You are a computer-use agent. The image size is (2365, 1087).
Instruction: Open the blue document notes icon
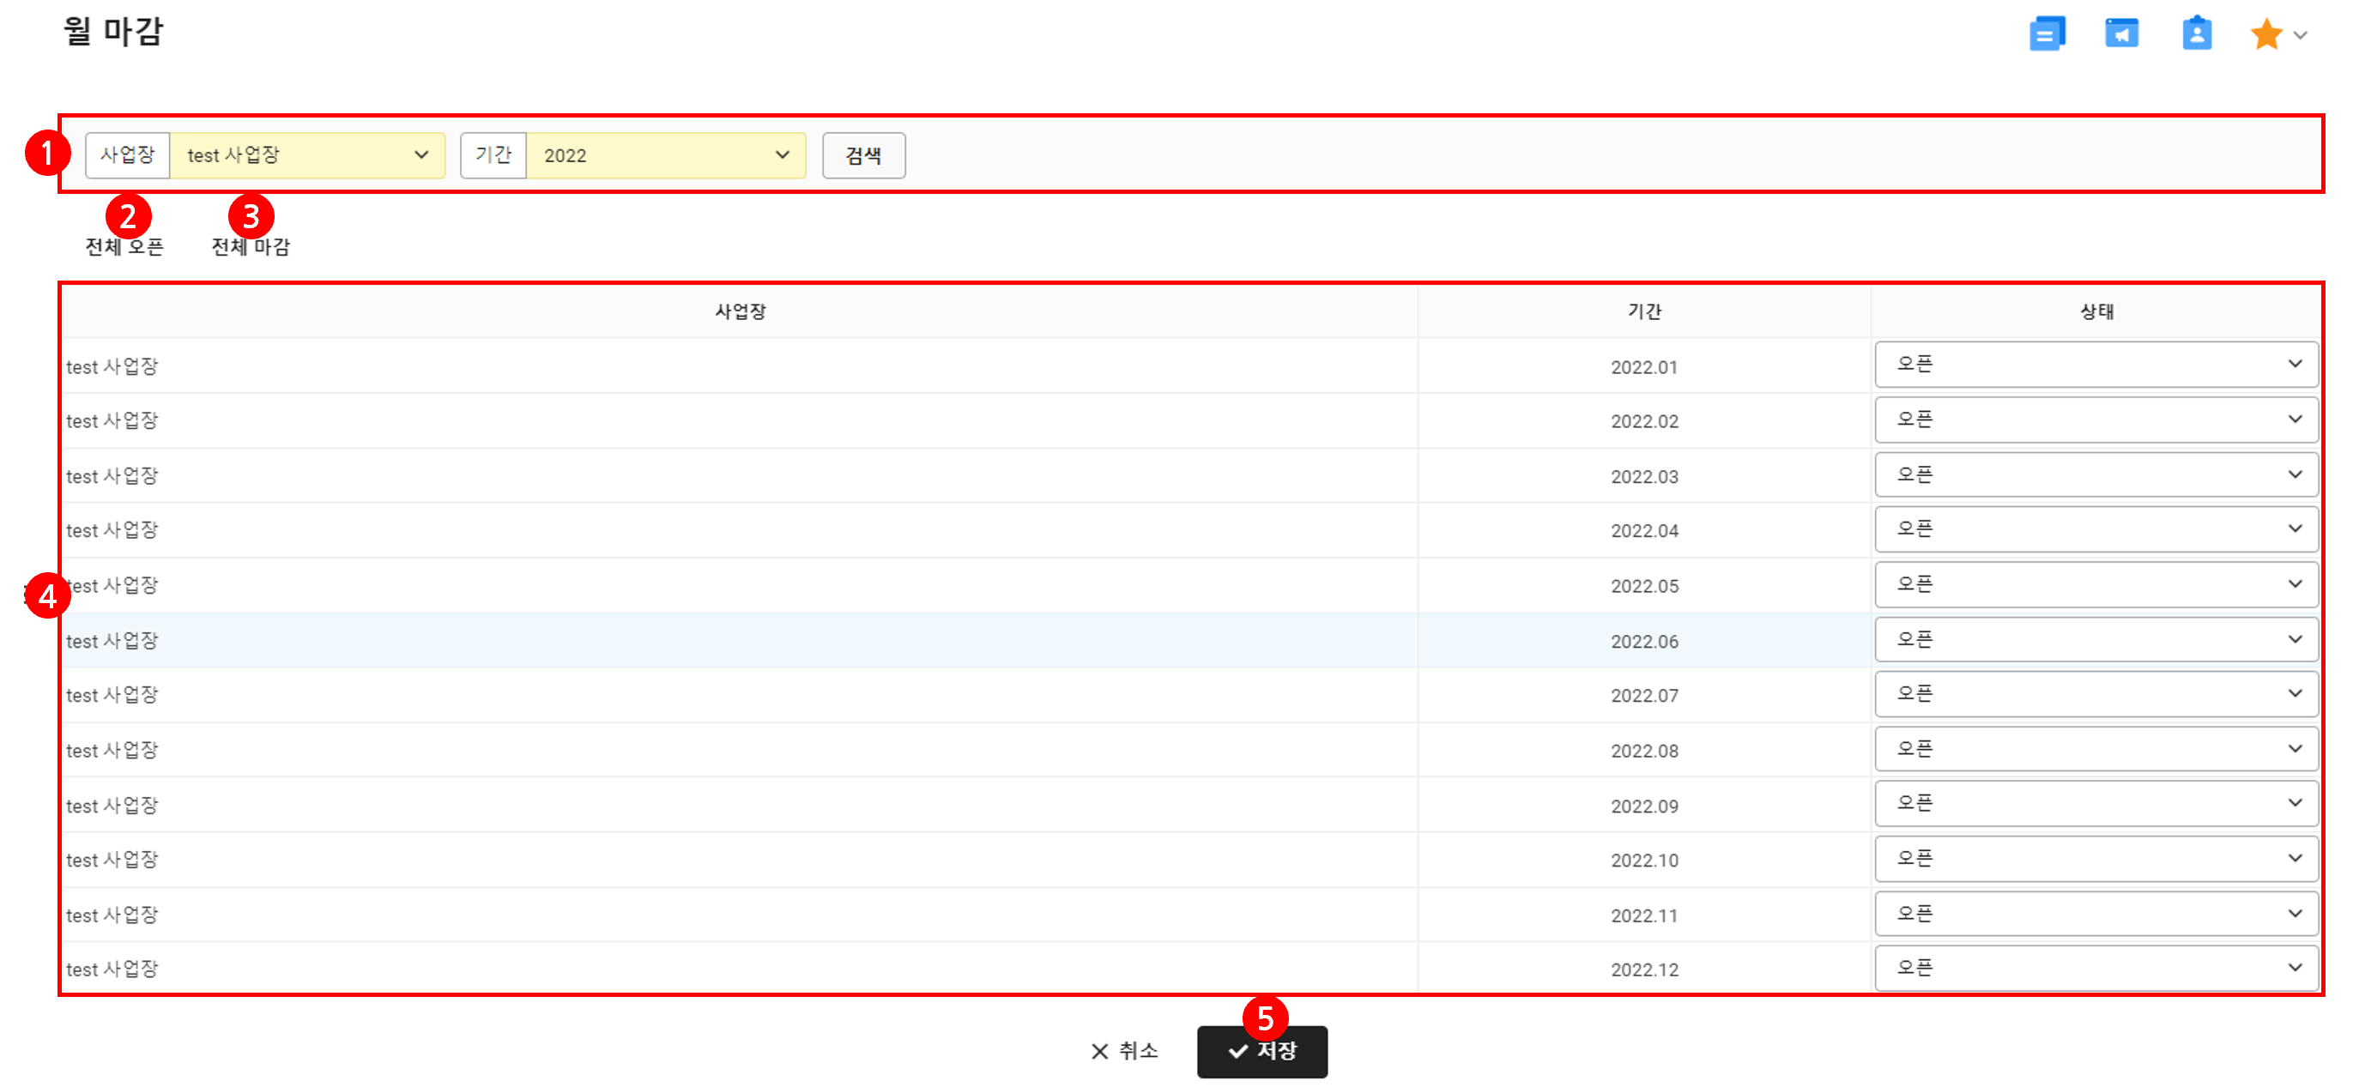click(2047, 34)
